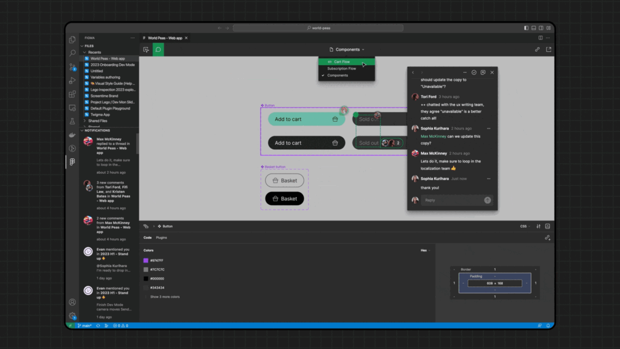
Task: Open Accounts icon in activity bar
Action: pos(72,302)
